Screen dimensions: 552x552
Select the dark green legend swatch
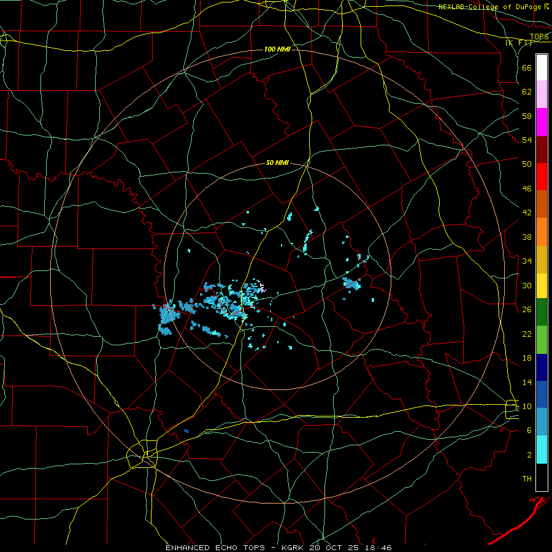542,312
